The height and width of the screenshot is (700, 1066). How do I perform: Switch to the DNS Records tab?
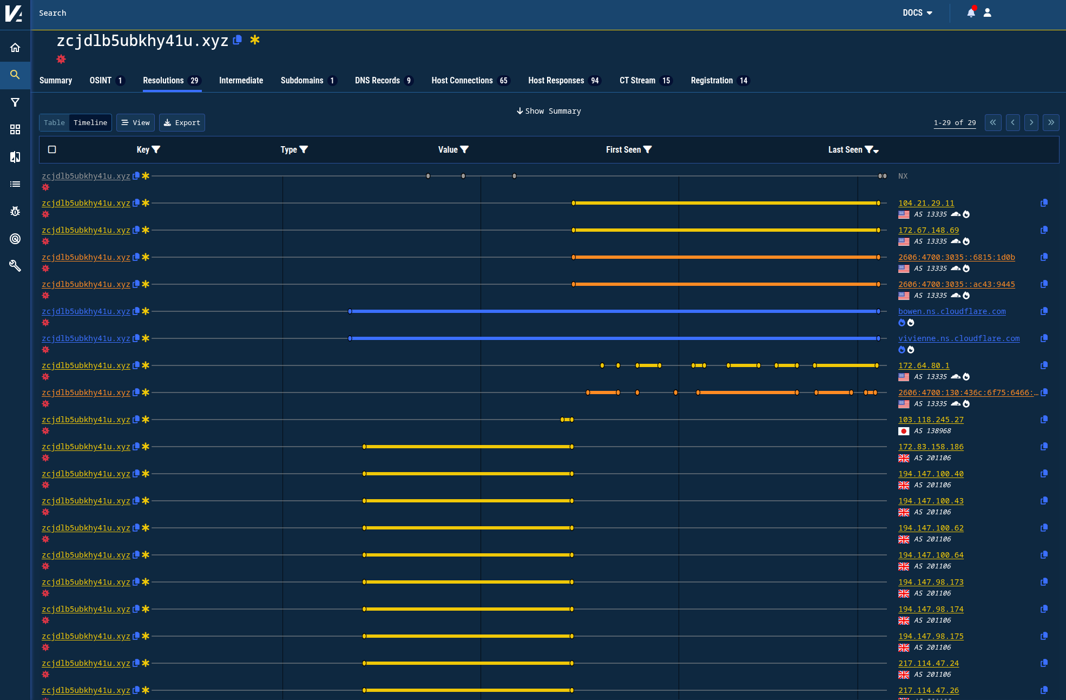tap(378, 80)
